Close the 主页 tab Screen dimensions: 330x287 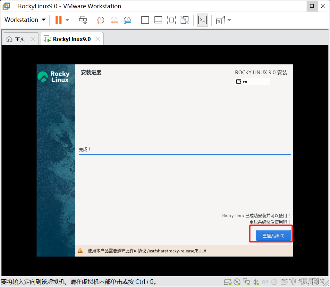click(33, 39)
